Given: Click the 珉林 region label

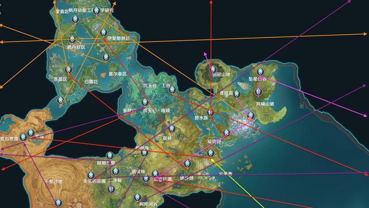Looking at the screenshot, I should [167, 138].
